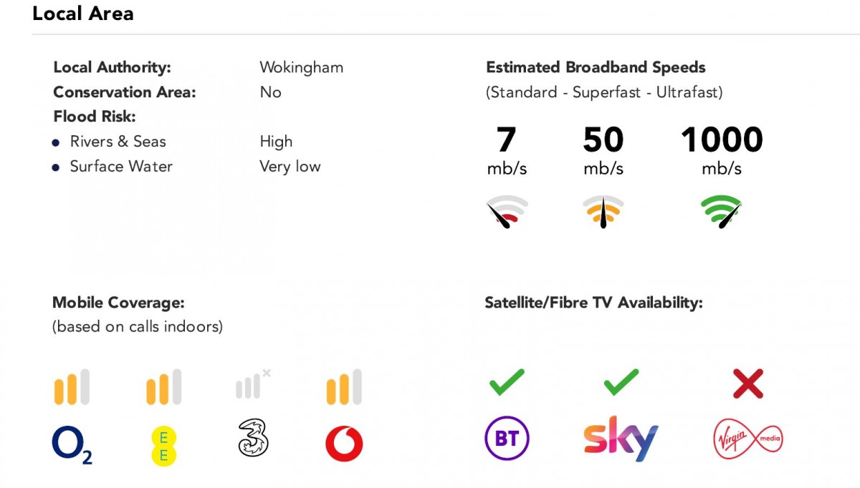This screenshot has height=488, width=860.
Task: Click the Three network logo
Action: point(253,439)
